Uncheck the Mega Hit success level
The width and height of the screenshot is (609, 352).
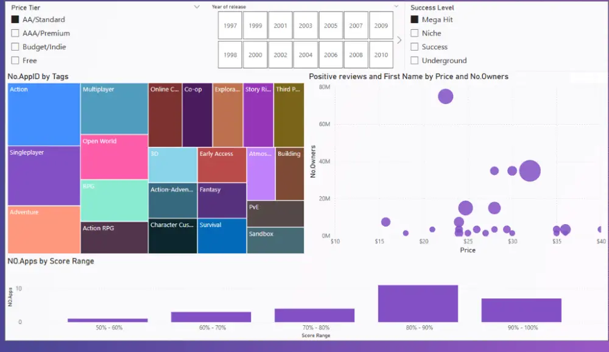(x=414, y=19)
